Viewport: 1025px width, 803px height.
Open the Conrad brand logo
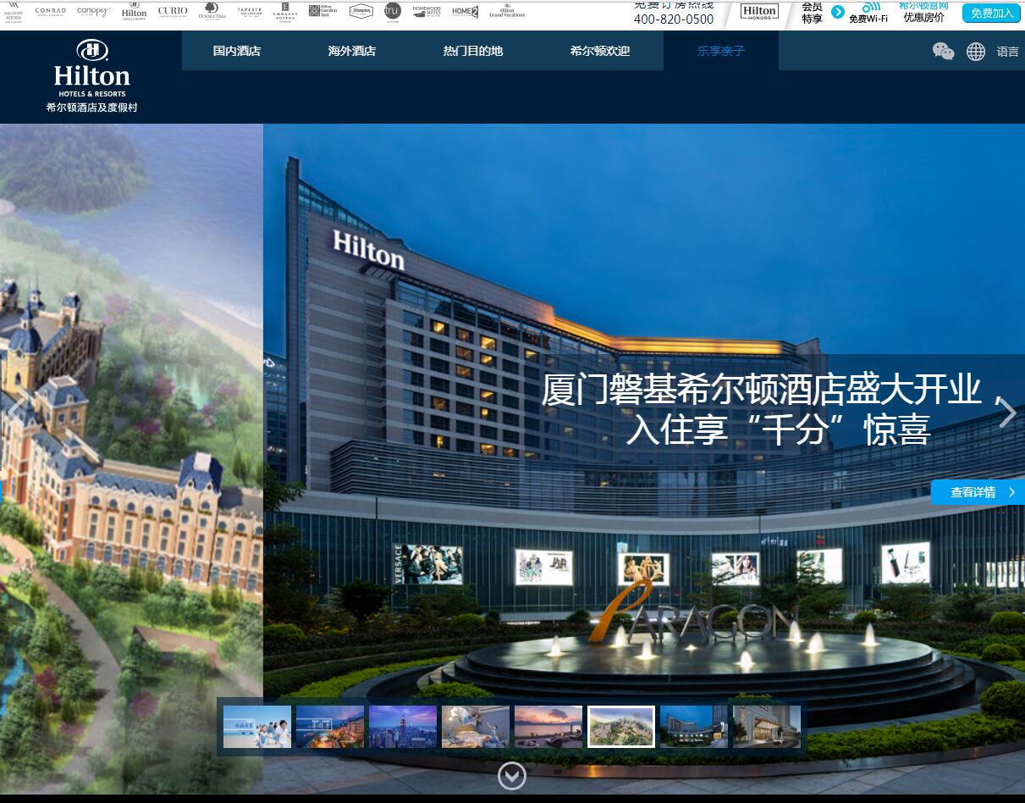50,12
